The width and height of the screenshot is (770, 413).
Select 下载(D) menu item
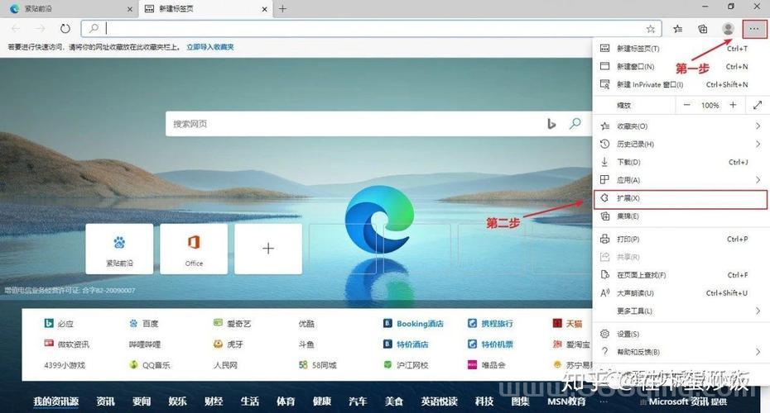tap(680, 162)
